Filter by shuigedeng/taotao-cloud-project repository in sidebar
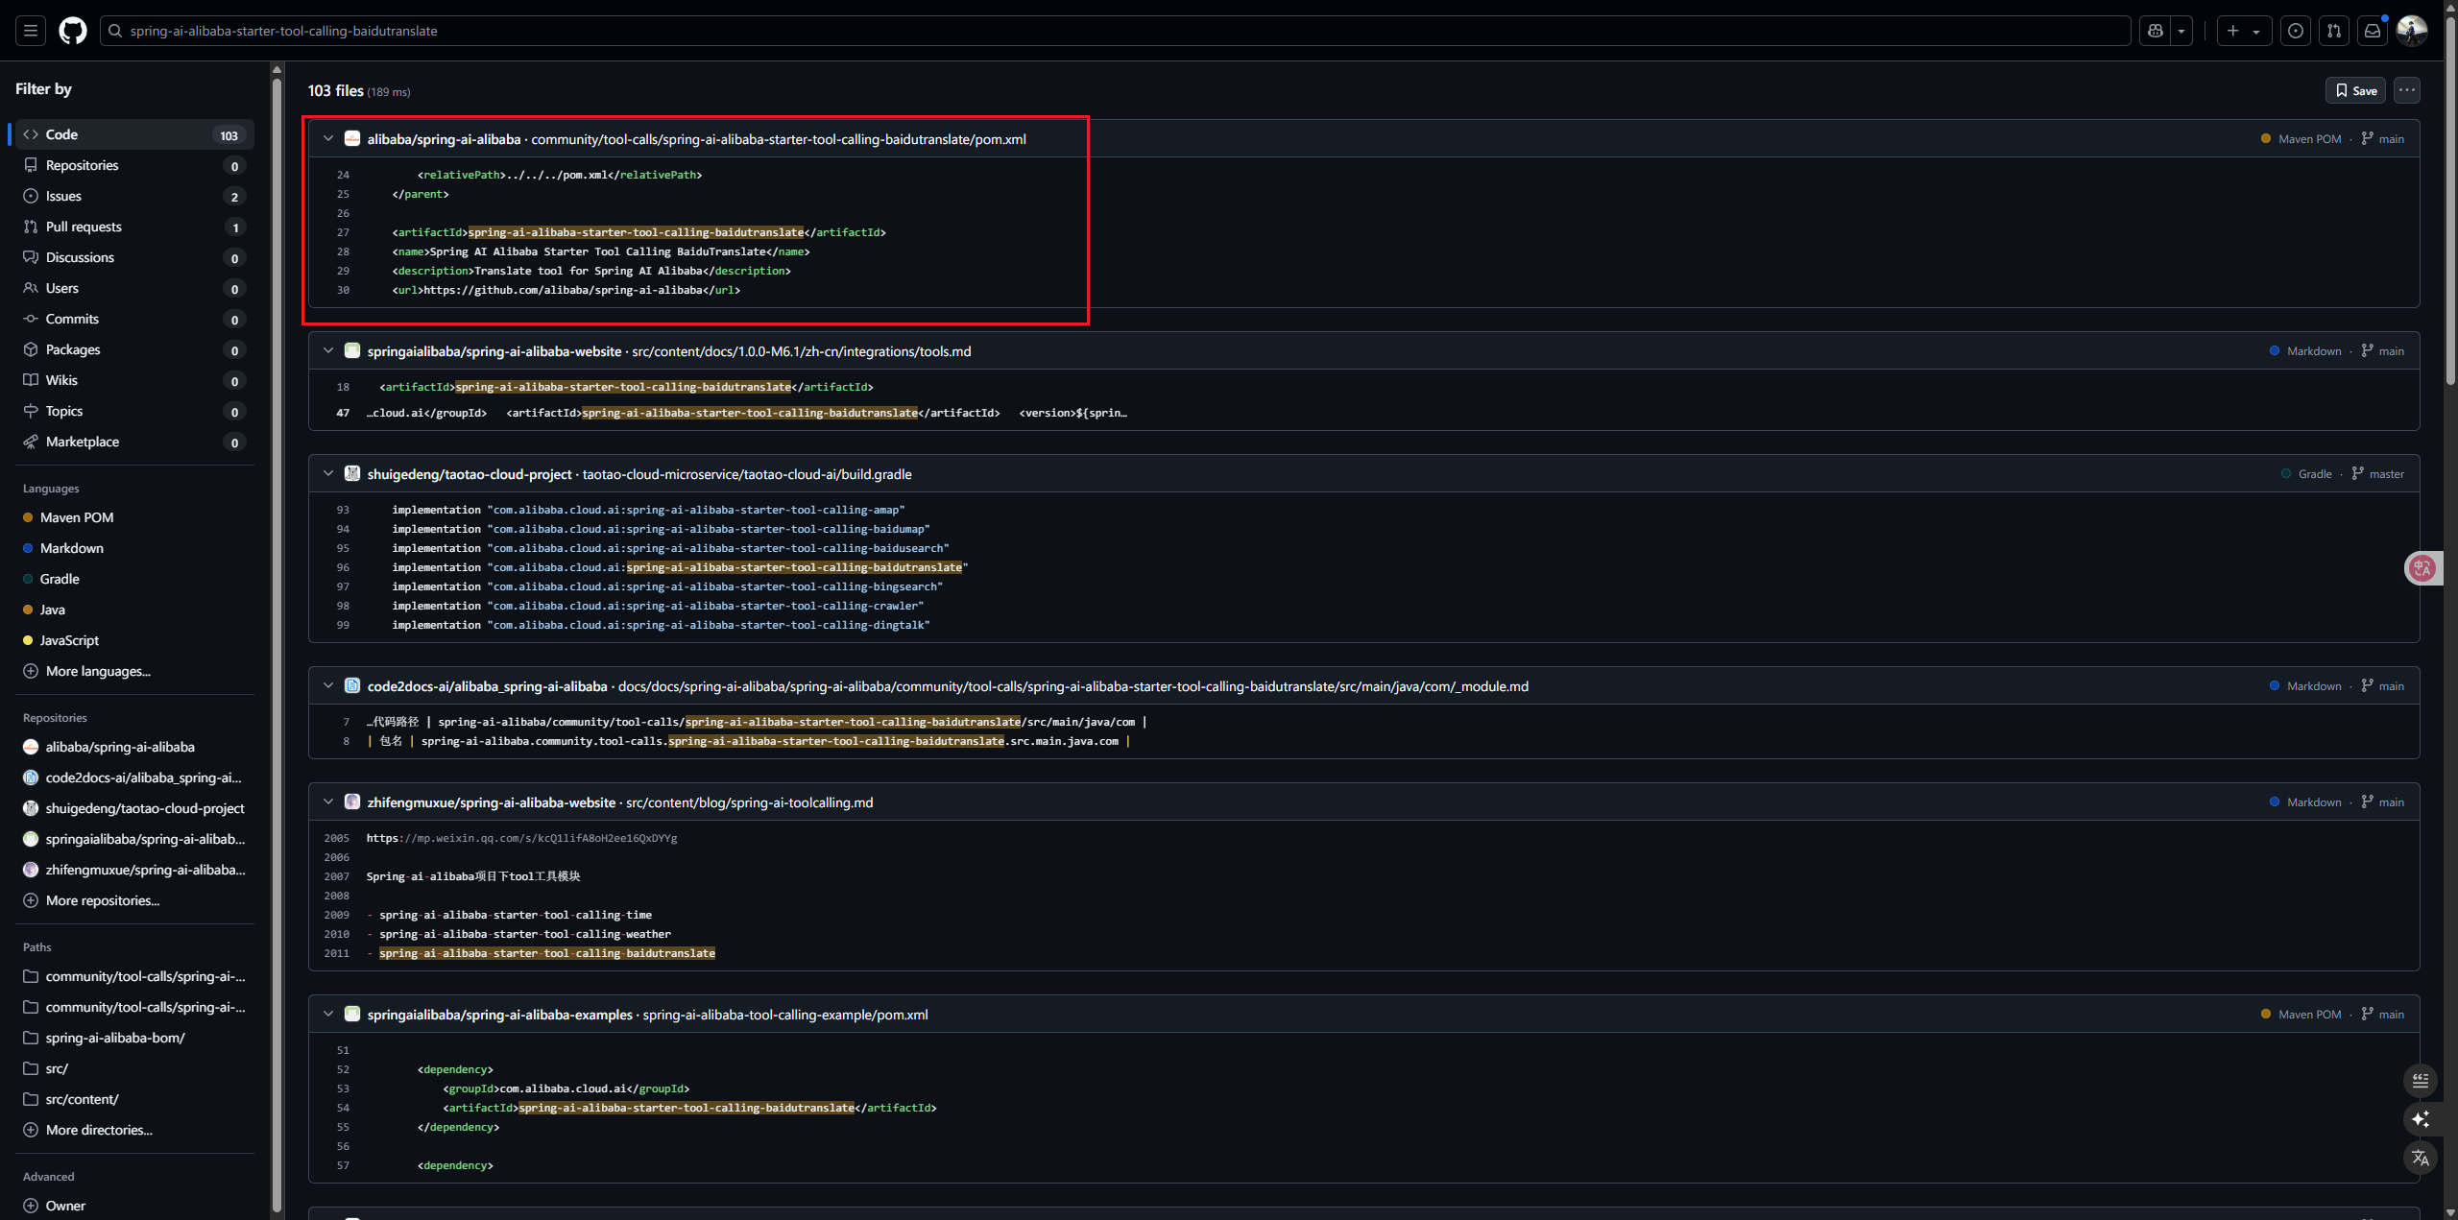The image size is (2458, 1220). tap(134, 808)
